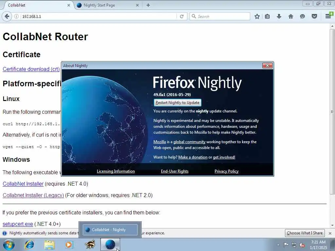
Task: Open the Collabnet Installer (Legacy) link
Action: [33, 195]
